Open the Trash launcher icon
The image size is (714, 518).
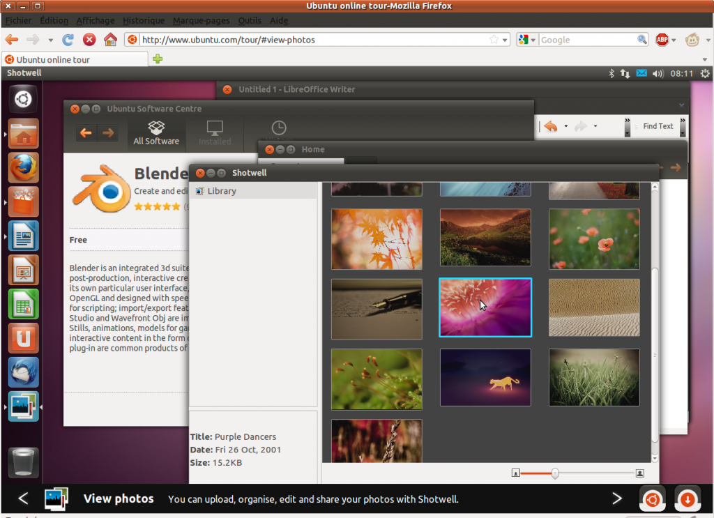click(x=23, y=462)
